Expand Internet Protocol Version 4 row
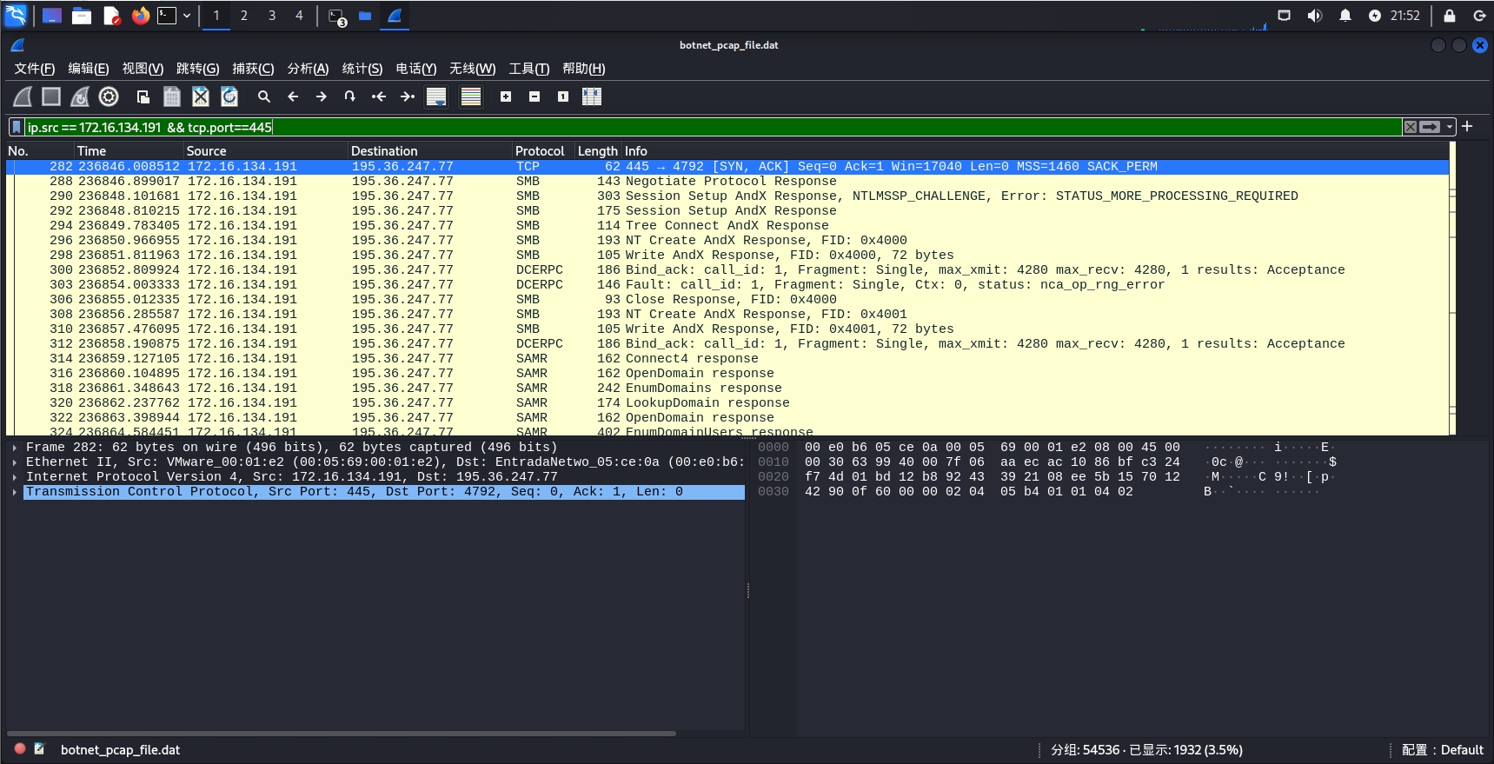Viewport: 1494px width, 764px height. (15, 477)
